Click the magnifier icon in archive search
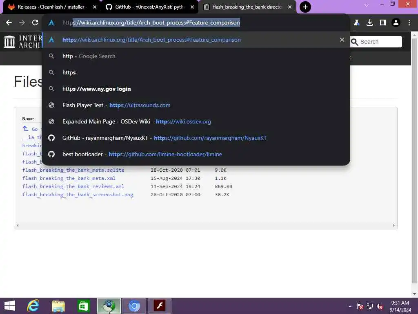418x314 pixels. 354,42
